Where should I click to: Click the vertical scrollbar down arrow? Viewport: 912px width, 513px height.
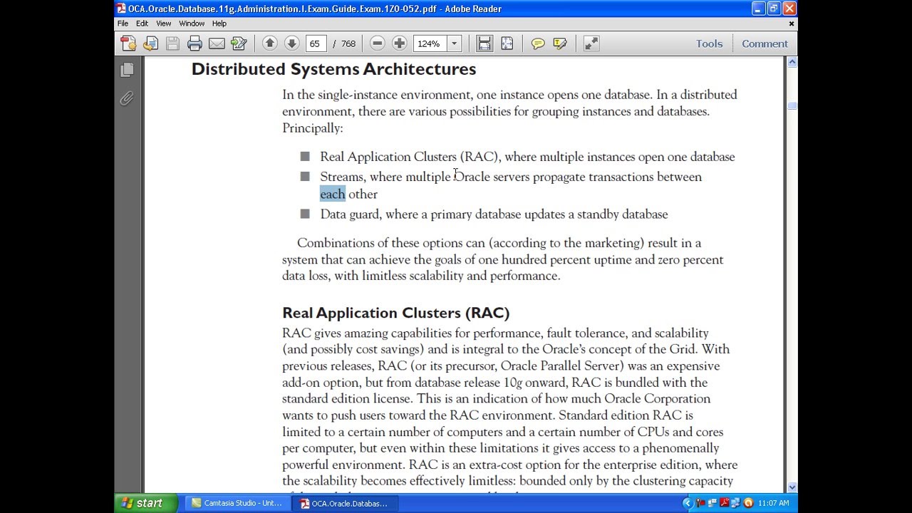pyautogui.click(x=792, y=487)
